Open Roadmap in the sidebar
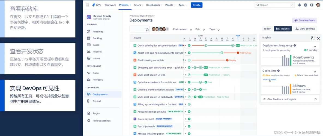The image size is (323, 136). 98,32
